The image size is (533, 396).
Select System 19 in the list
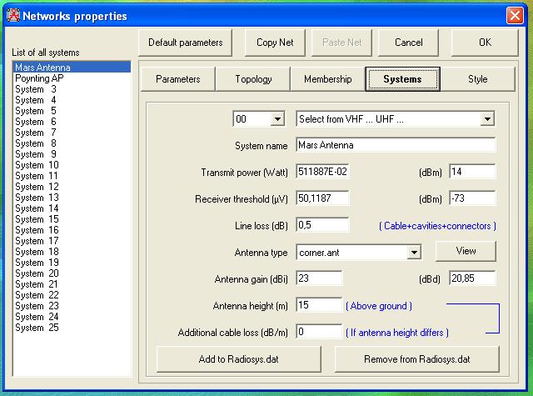click(72, 263)
